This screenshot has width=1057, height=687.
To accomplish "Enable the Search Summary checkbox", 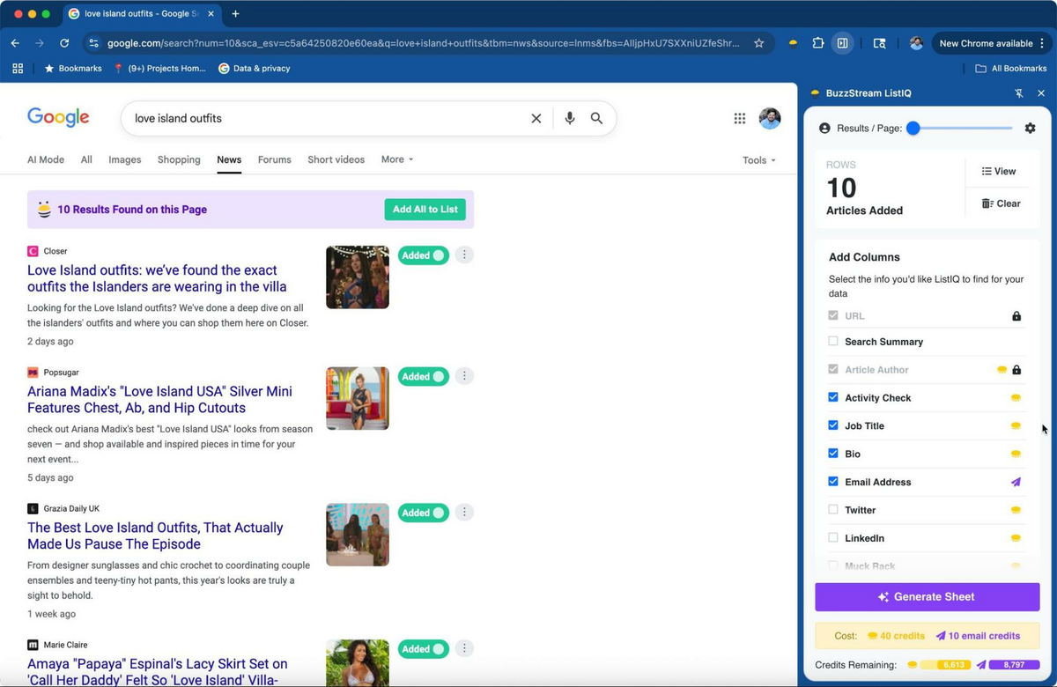I will pyautogui.click(x=833, y=342).
